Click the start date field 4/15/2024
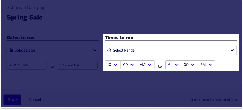Viewport: 243px width, 110px height. pos(26,65)
